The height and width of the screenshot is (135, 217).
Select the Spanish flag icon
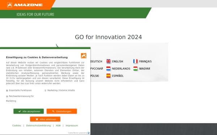click(x=109, y=76)
